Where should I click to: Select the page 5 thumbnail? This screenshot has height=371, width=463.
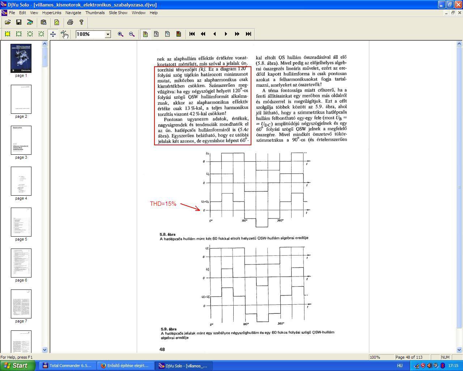[21, 222]
